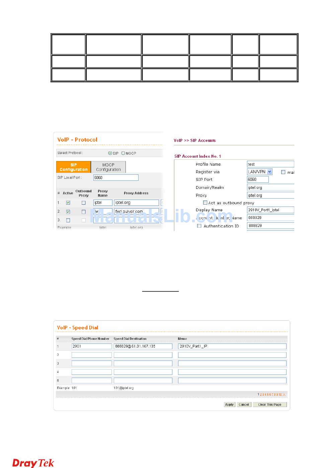Click the Memo field in row 2

pos(232,355)
